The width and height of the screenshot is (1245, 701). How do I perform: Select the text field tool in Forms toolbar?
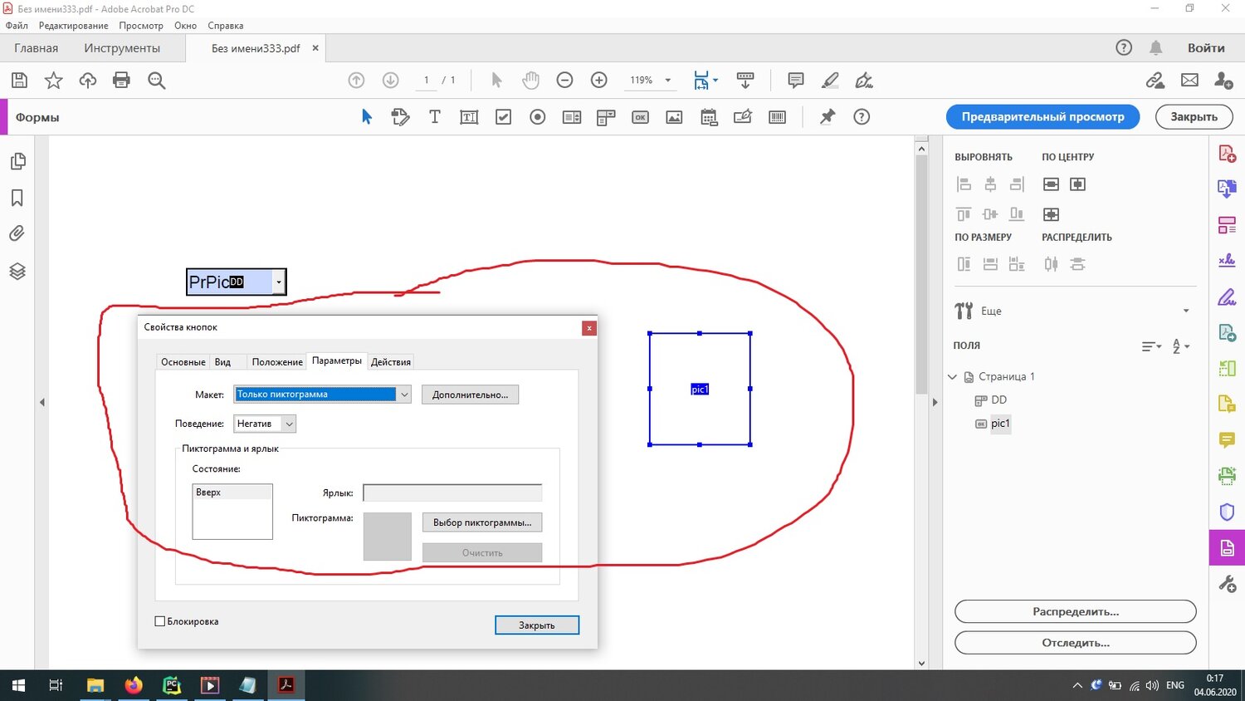469,117
